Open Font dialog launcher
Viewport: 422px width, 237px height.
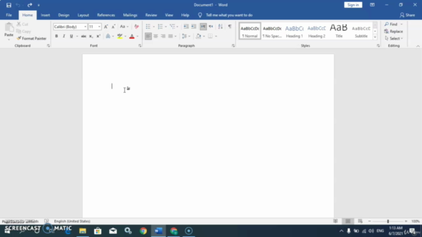140,46
